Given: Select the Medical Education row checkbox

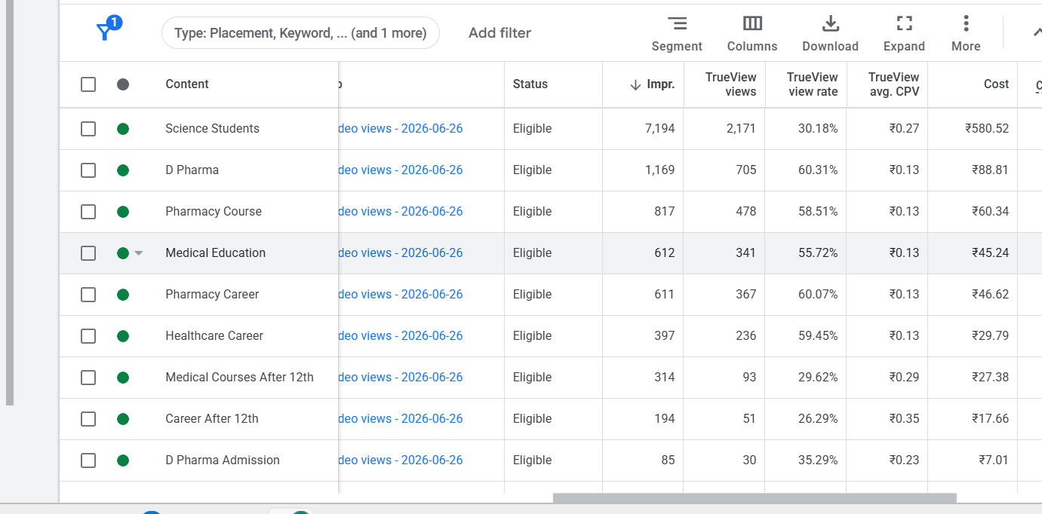Looking at the screenshot, I should [88, 253].
